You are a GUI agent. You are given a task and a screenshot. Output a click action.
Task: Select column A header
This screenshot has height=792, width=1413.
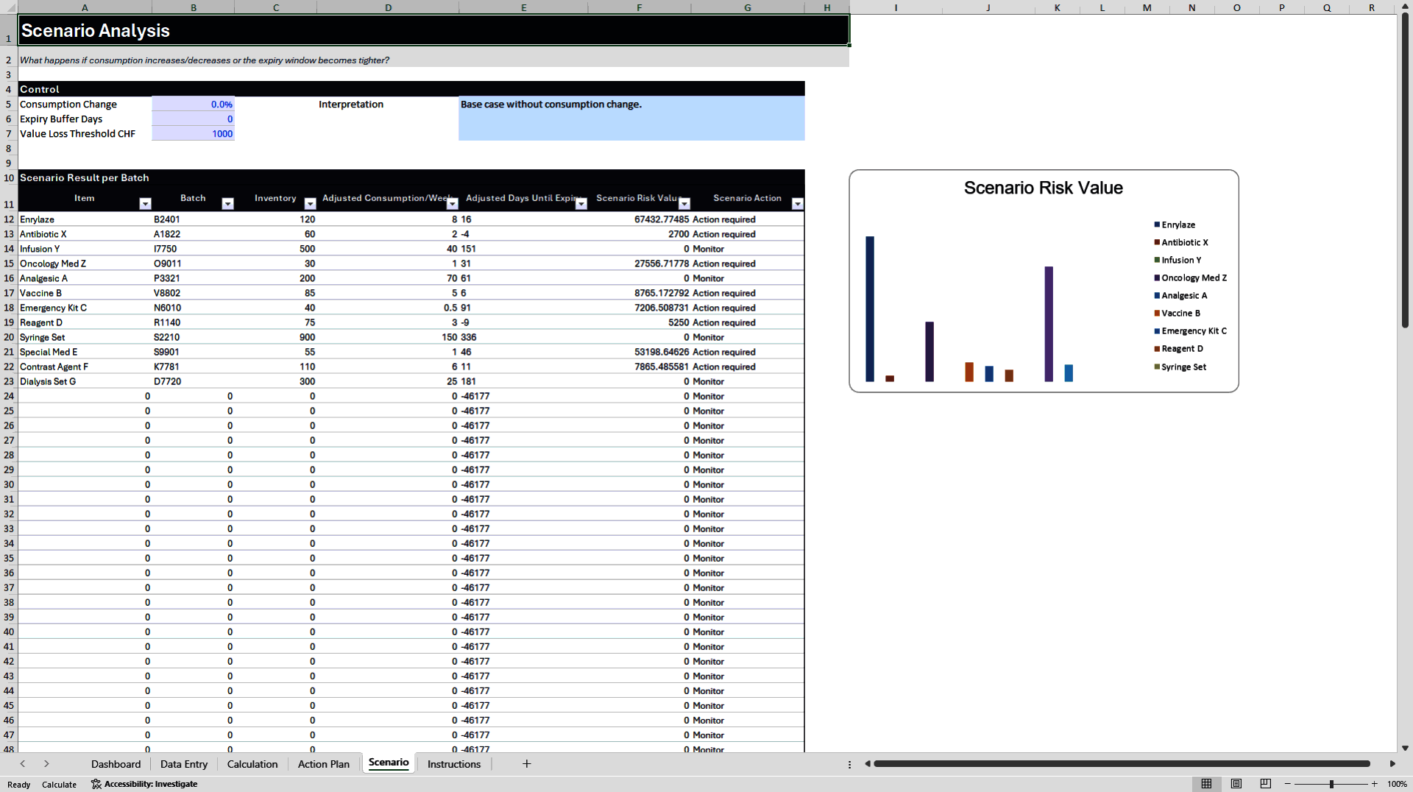click(x=85, y=7)
